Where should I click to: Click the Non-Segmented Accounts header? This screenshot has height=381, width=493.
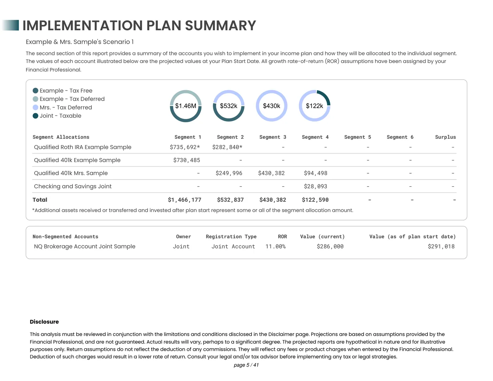[x=65, y=237]
